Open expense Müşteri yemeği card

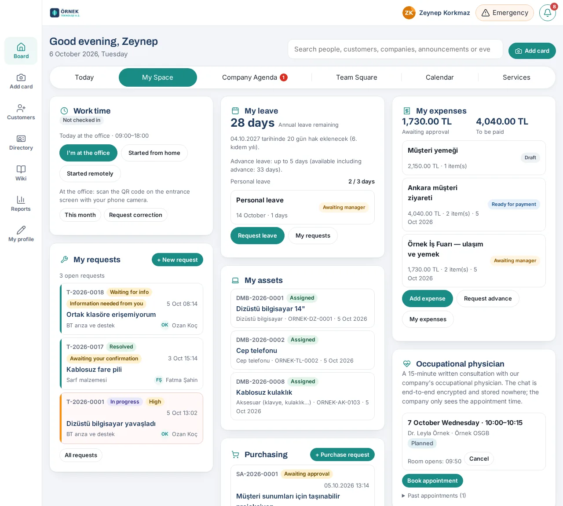click(x=474, y=158)
